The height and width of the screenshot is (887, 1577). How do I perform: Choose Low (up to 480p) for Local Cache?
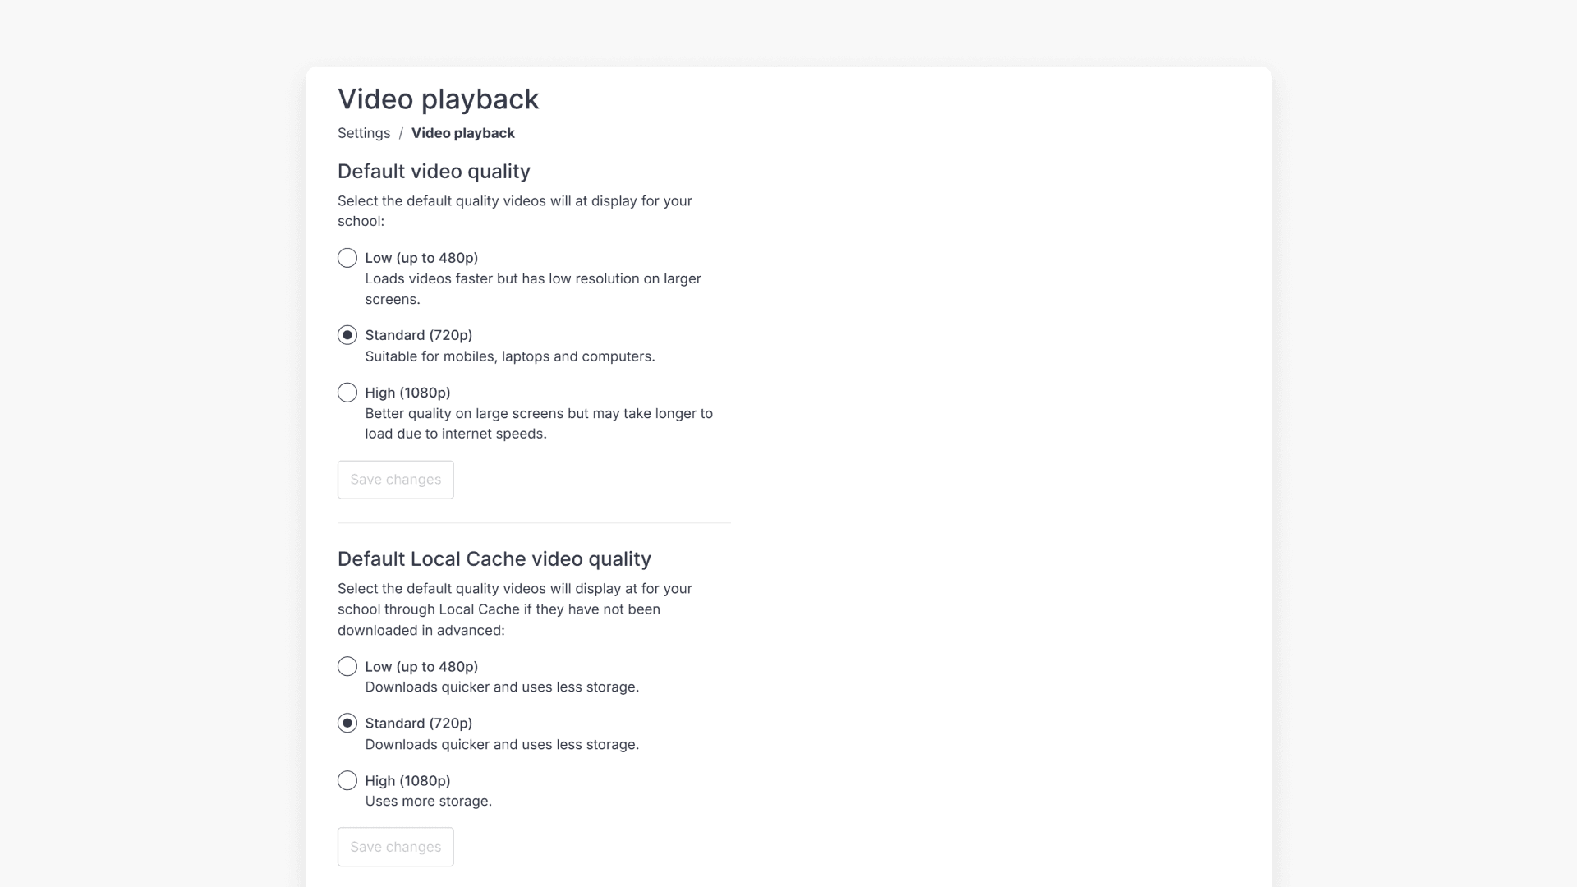pyautogui.click(x=347, y=666)
